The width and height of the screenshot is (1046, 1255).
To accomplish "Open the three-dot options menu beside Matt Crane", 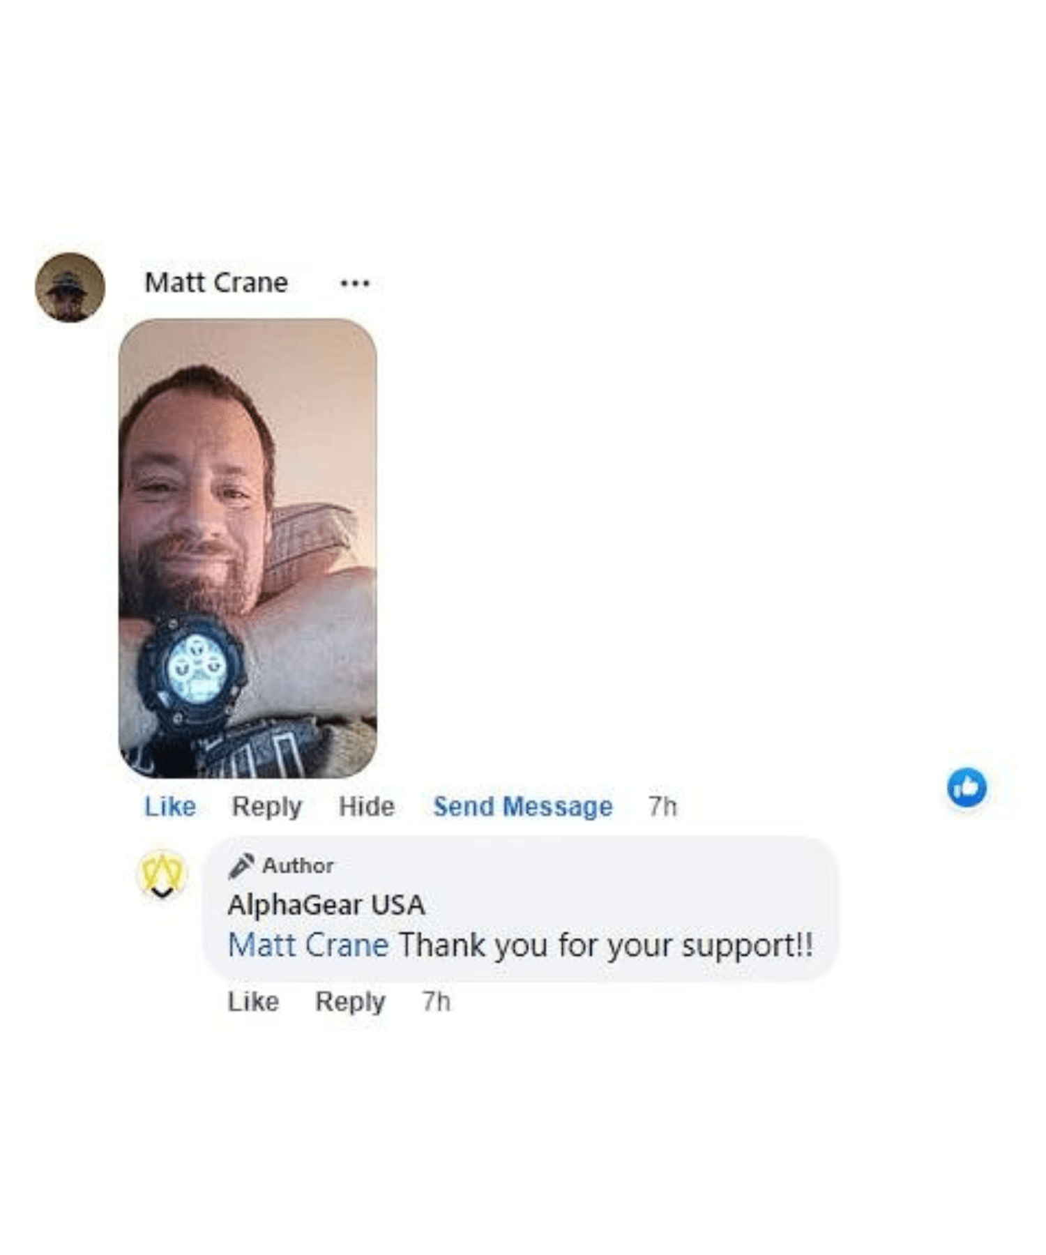I will (354, 283).
